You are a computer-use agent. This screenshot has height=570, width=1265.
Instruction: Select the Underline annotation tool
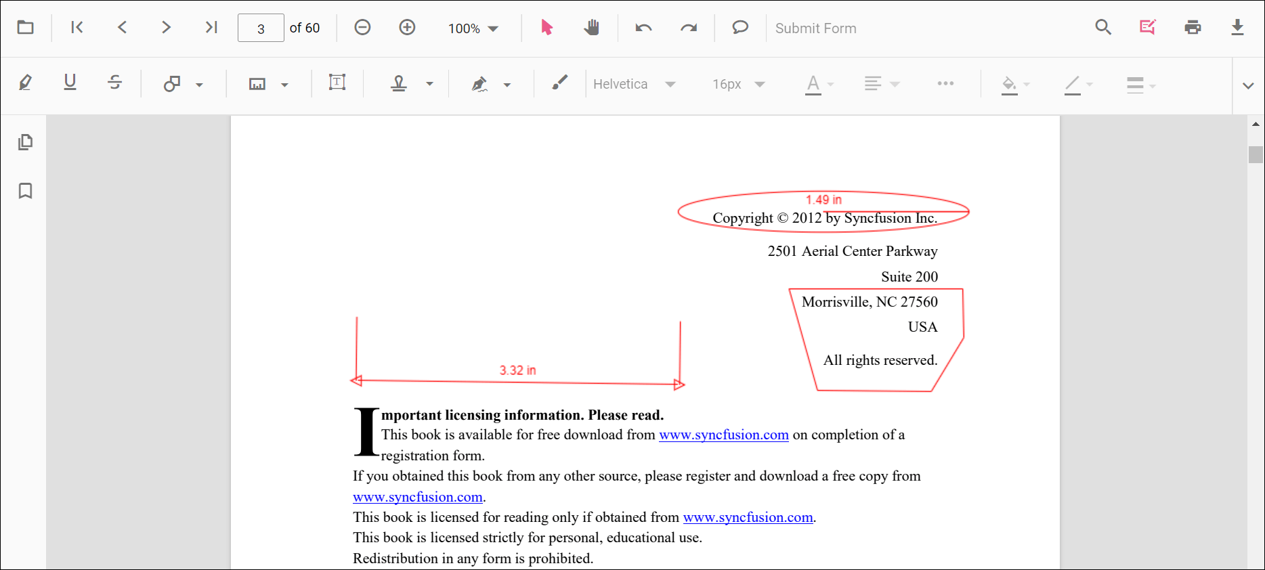click(x=70, y=83)
